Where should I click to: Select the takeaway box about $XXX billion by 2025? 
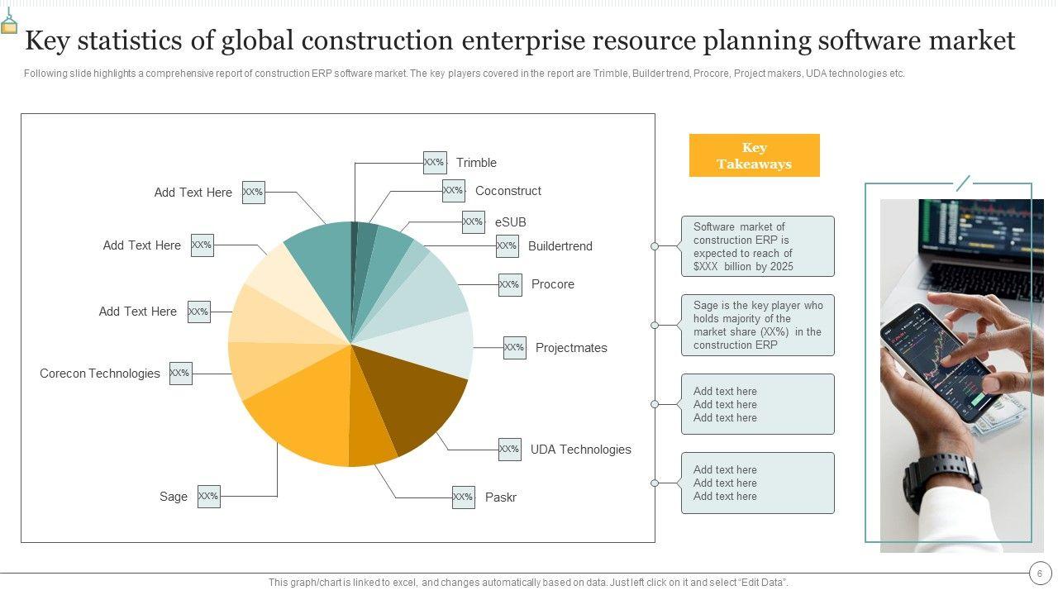757,246
